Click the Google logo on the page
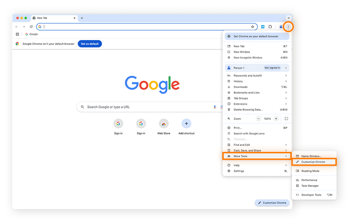 pos(152,85)
